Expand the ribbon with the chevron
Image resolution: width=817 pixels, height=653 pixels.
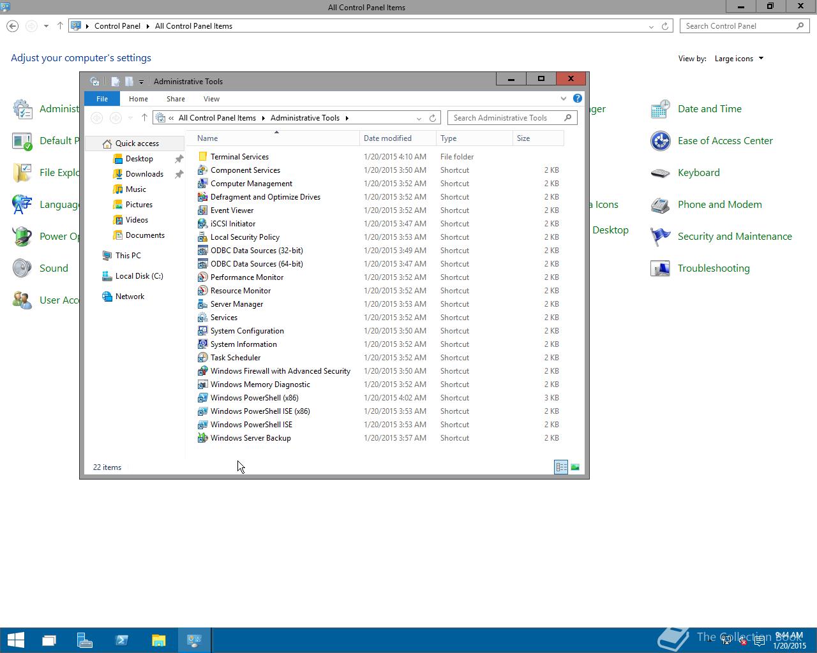coord(564,99)
